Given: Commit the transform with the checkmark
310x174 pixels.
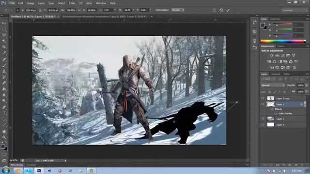Looking at the screenshot, I should click(x=228, y=10).
